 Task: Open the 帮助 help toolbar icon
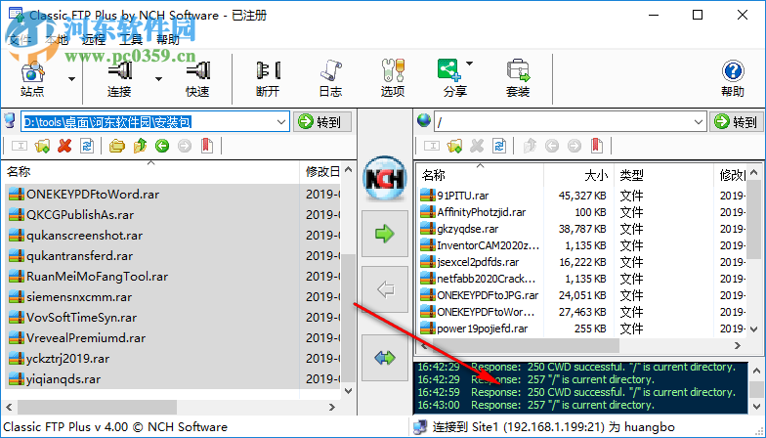[x=733, y=78]
